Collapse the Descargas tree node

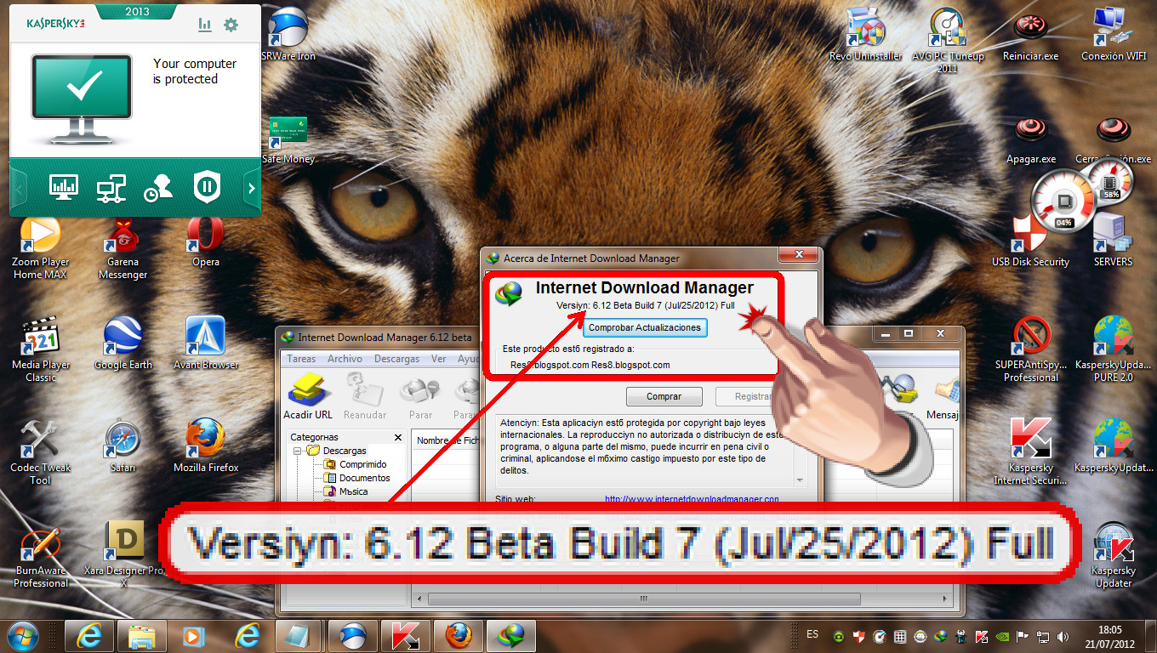[298, 451]
